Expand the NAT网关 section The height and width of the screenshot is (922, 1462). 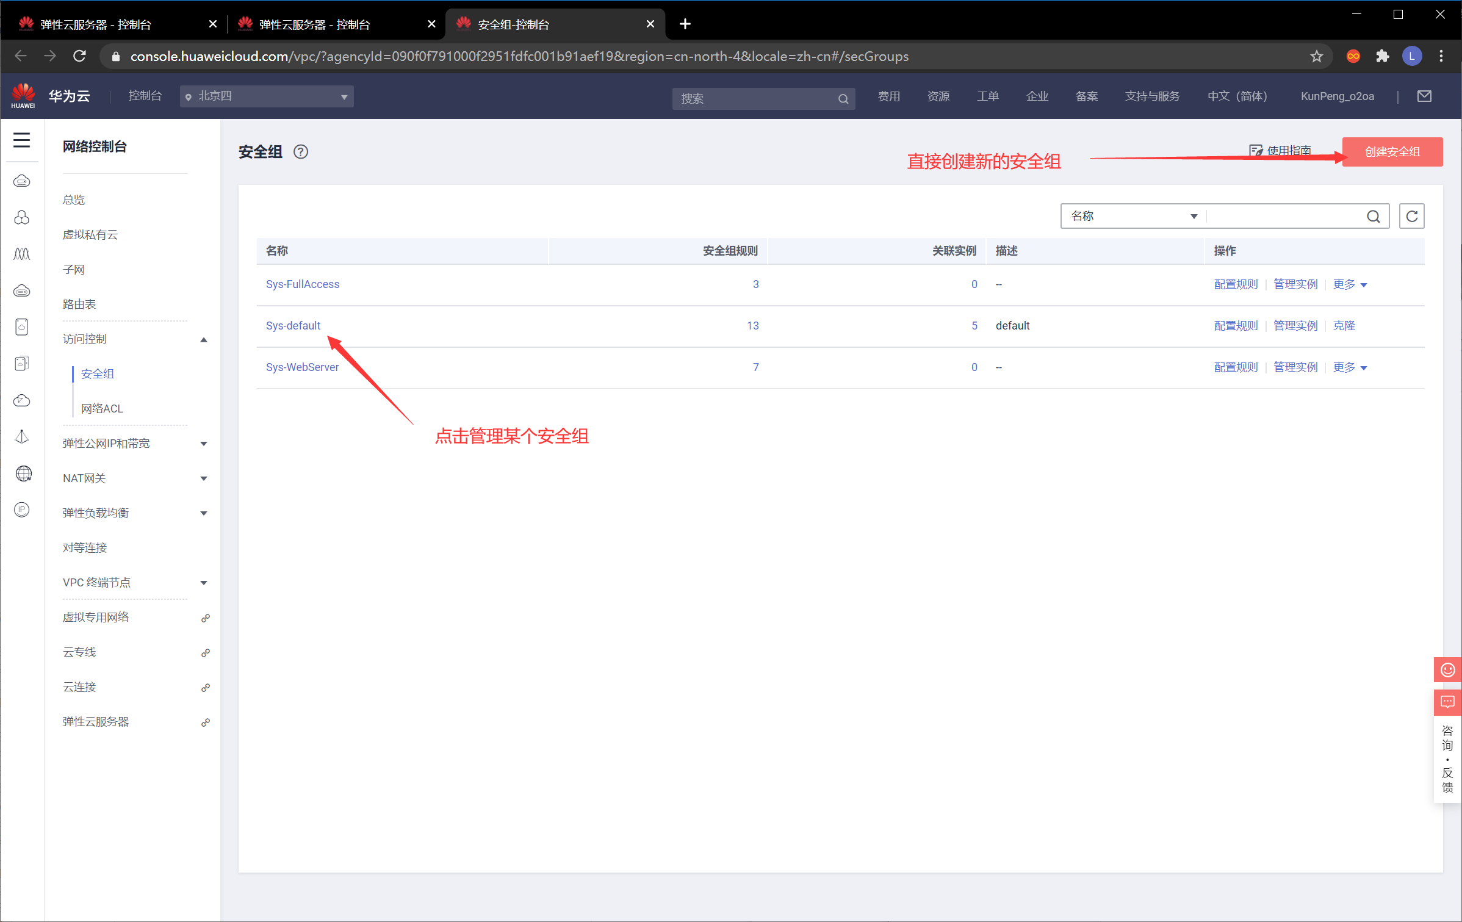(204, 479)
